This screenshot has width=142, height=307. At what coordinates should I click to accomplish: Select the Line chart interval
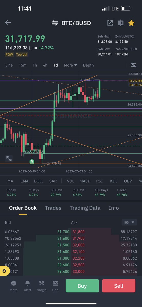point(9,65)
